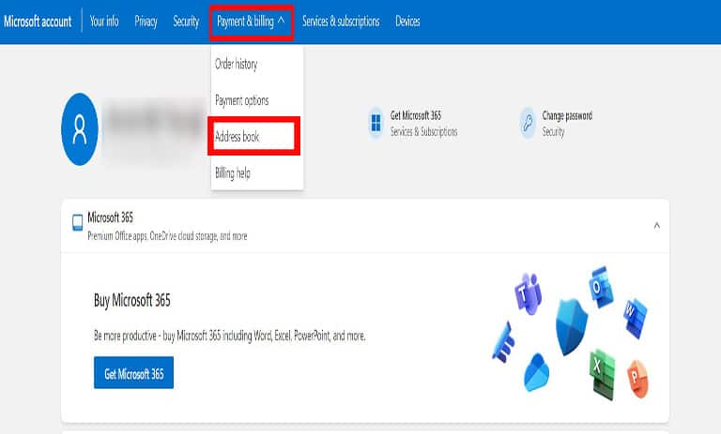
Task: Go to the Your info tab
Action: [x=104, y=22]
